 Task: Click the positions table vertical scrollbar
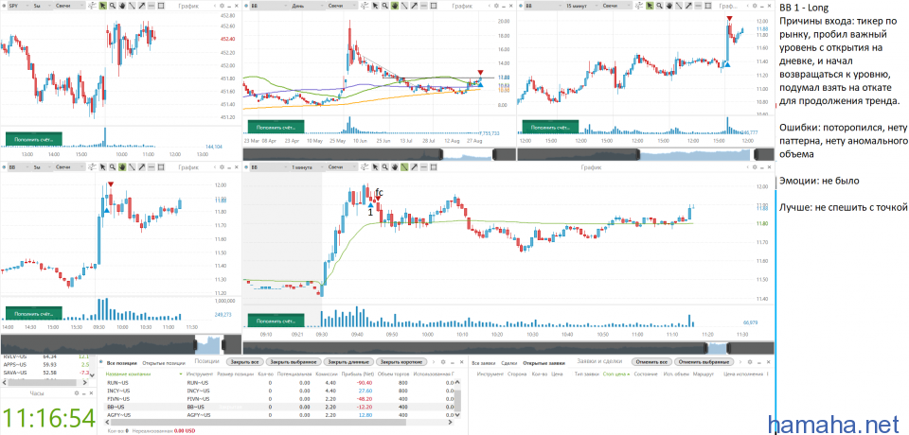coord(456,400)
